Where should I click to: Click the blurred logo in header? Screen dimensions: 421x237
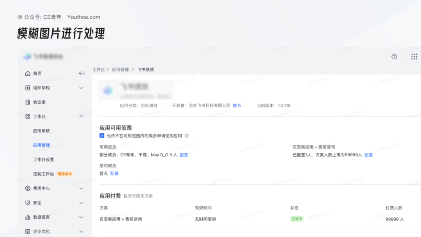[x=27, y=57]
